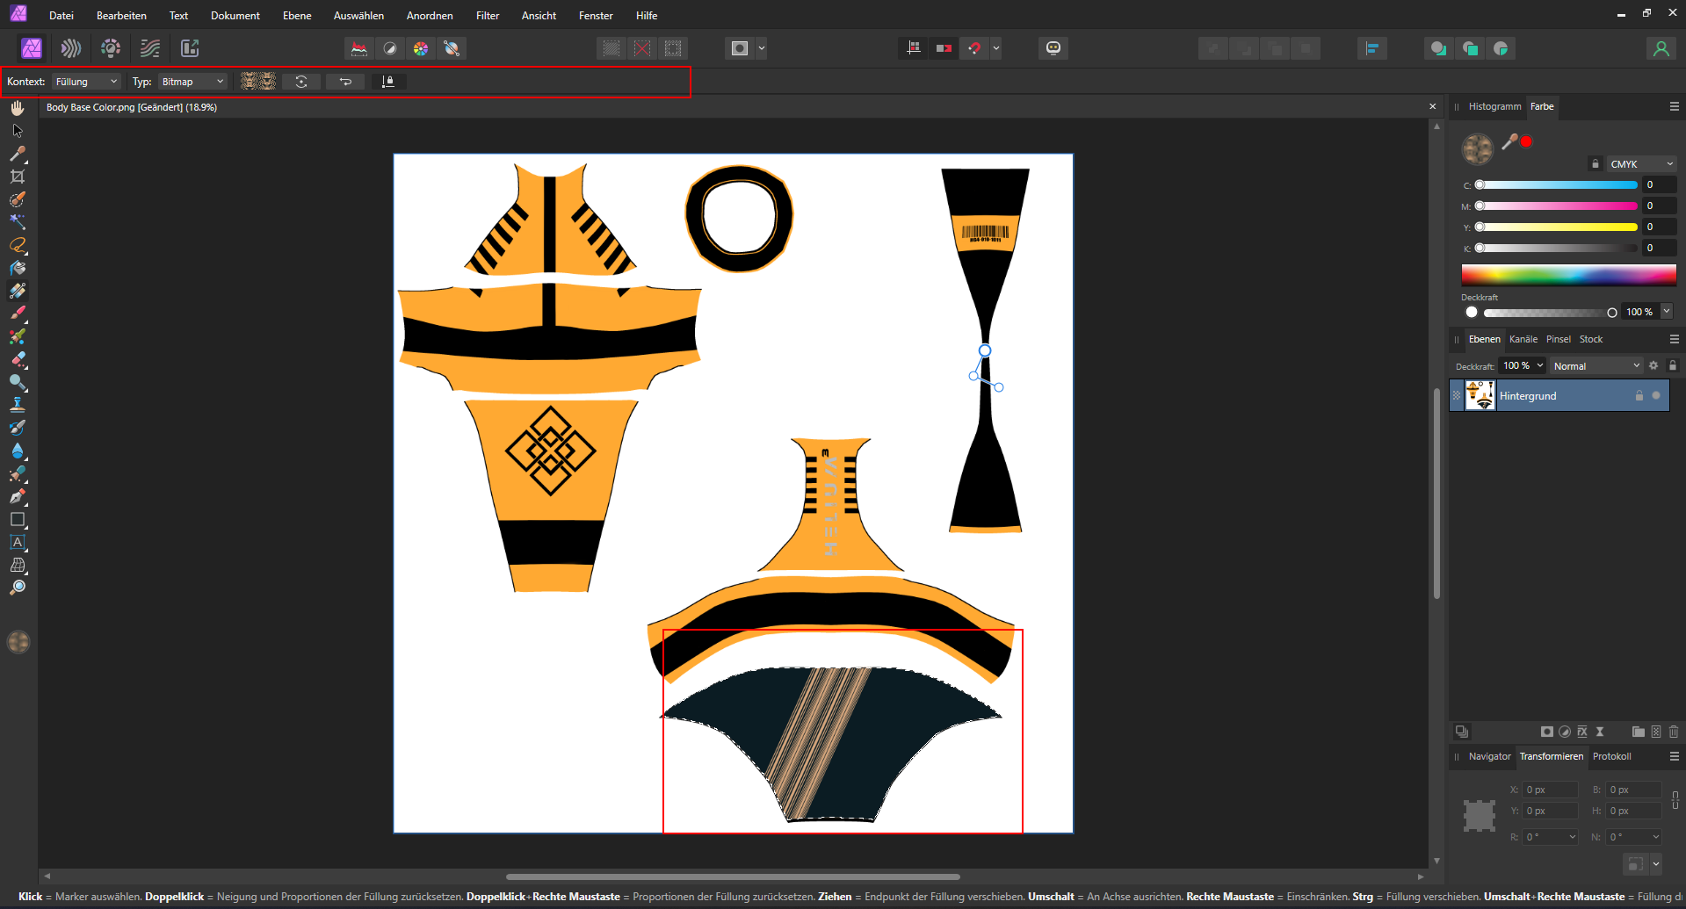This screenshot has width=1686, height=909.
Task: Open the Protokoll tab
Action: tap(1611, 756)
